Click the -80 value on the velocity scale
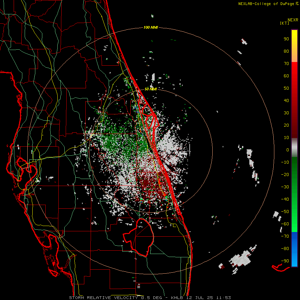 point(285,249)
